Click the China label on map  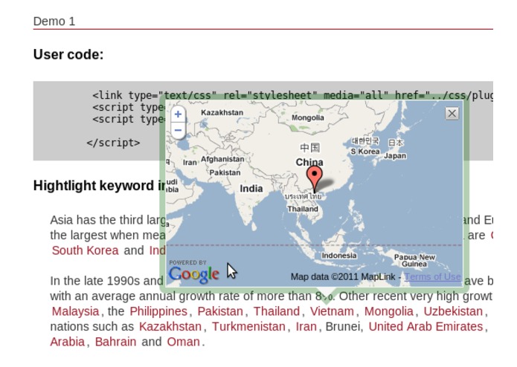click(309, 162)
